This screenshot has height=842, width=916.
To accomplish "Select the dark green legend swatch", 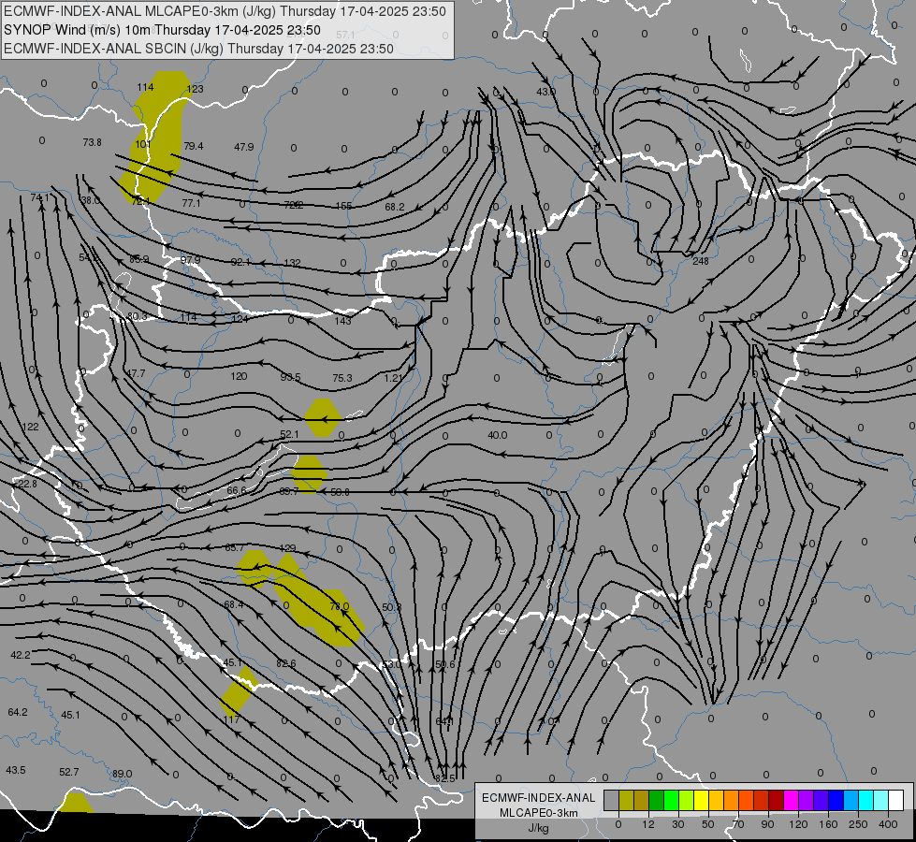I will click(657, 800).
